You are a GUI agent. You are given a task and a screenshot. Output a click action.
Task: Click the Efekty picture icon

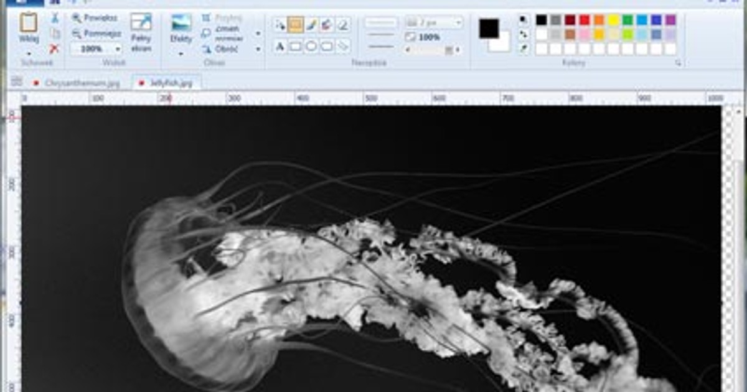pos(181,23)
